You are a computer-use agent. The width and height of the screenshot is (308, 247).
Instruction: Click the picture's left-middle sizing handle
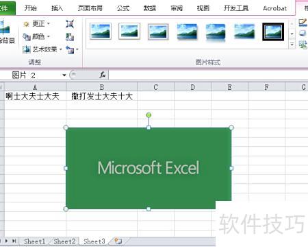[x=66, y=168]
